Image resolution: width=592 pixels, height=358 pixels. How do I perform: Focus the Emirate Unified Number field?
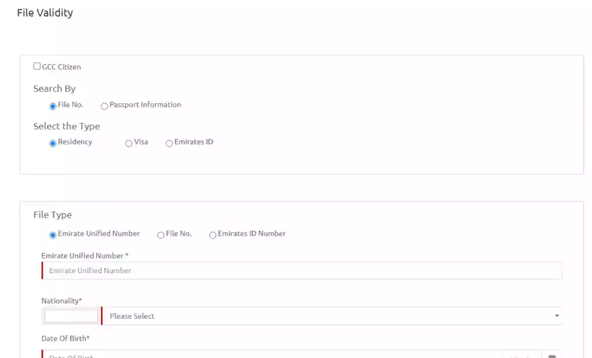302,270
